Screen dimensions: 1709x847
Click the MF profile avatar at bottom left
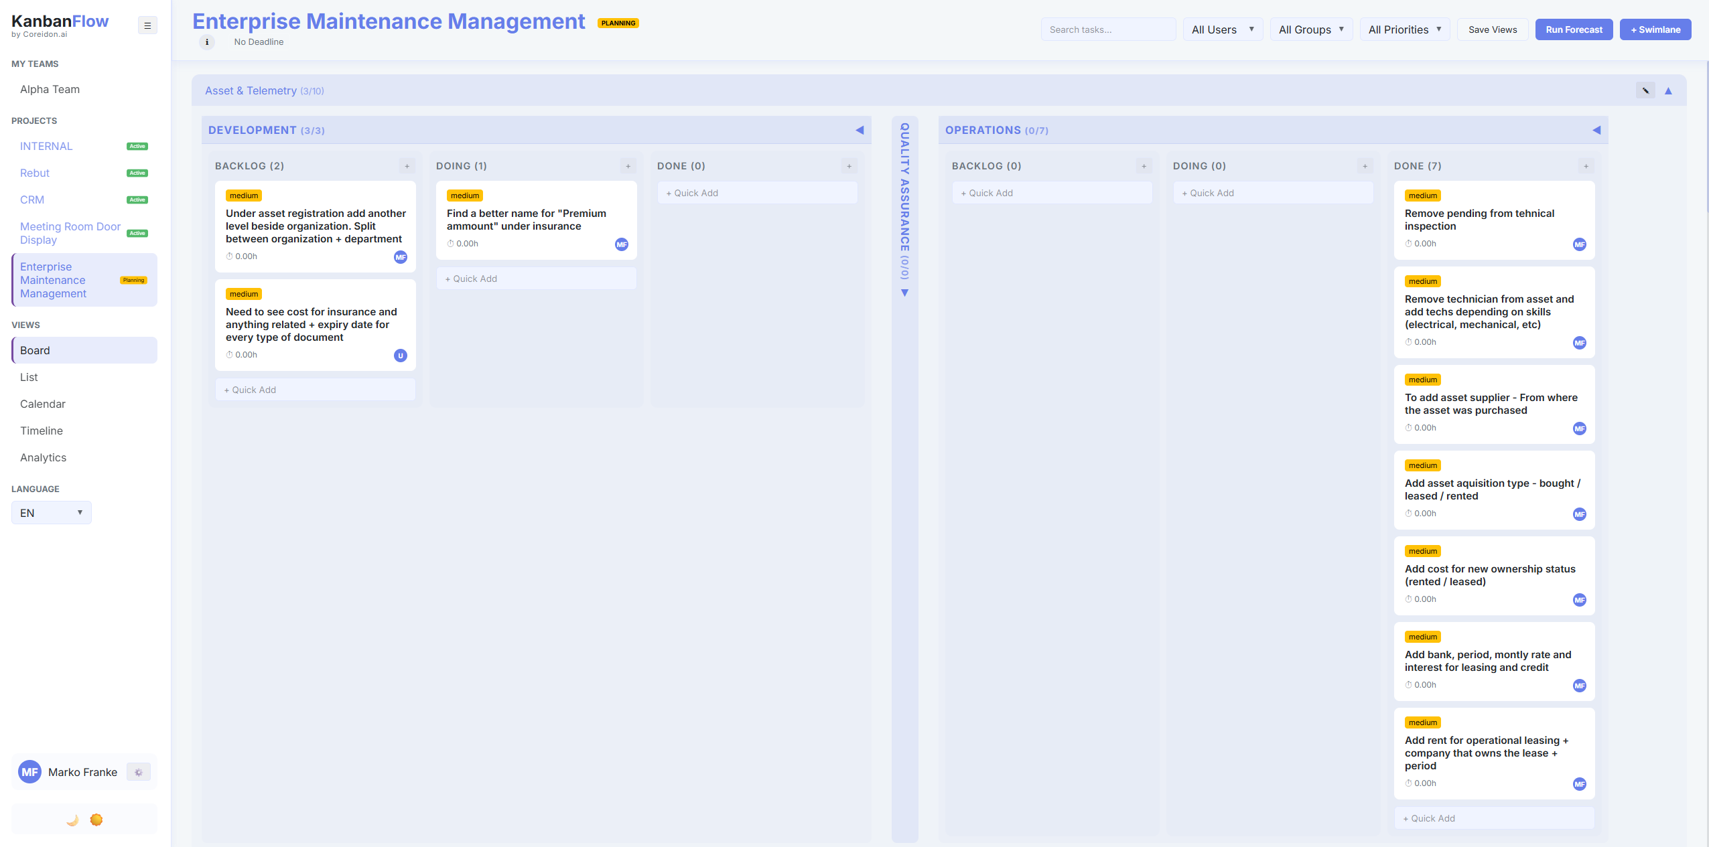pyautogui.click(x=29, y=771)
